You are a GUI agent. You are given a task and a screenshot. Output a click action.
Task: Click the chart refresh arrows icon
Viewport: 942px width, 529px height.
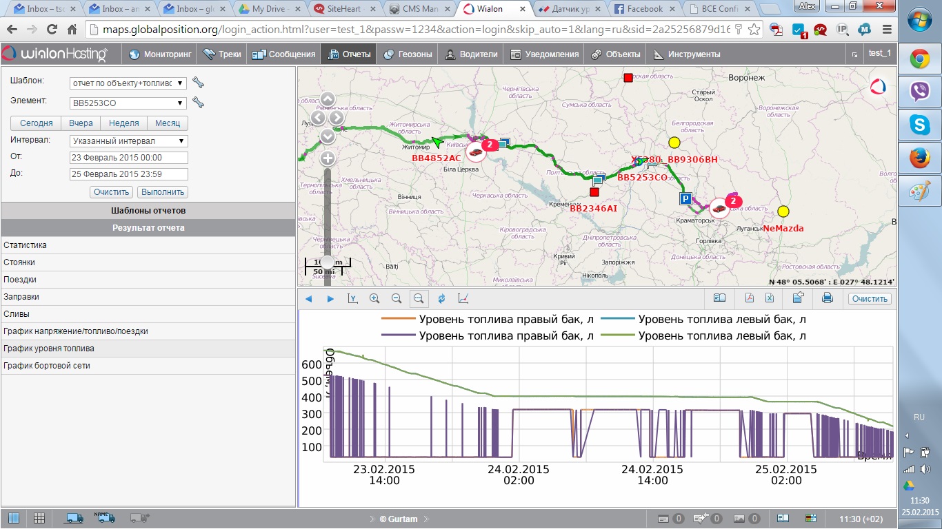click(441, 298)
